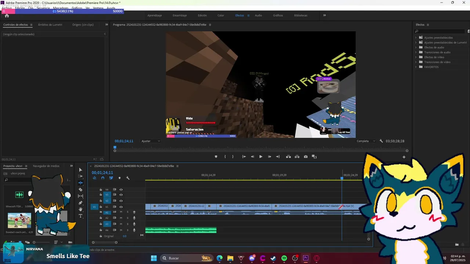Viewport: 470px width, 264px height.
Task: Select the Razor tool
Action: pyautogui.click(x=80, y=190)
